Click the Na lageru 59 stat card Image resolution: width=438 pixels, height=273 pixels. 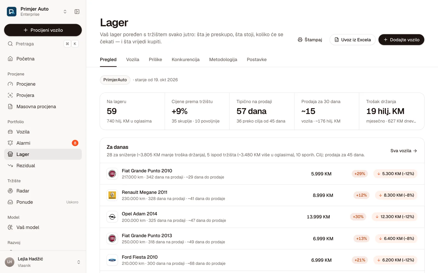pos(132,111)
